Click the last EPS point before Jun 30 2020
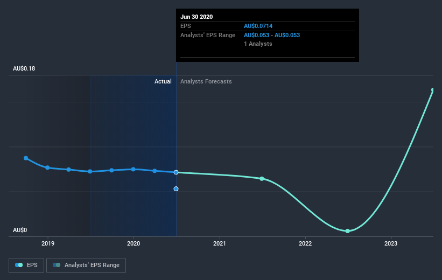 click(x=155, y=171)
